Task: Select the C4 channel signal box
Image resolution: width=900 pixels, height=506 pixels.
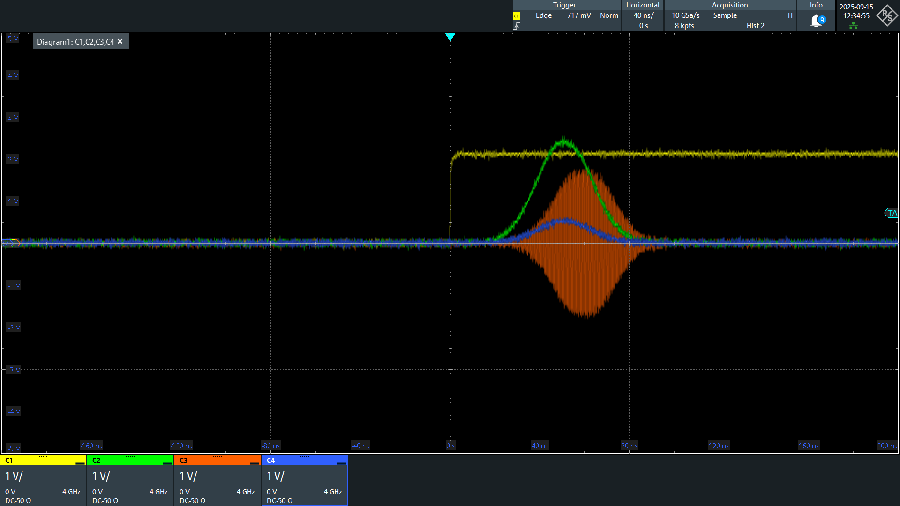Action: (x=304, y=480)
